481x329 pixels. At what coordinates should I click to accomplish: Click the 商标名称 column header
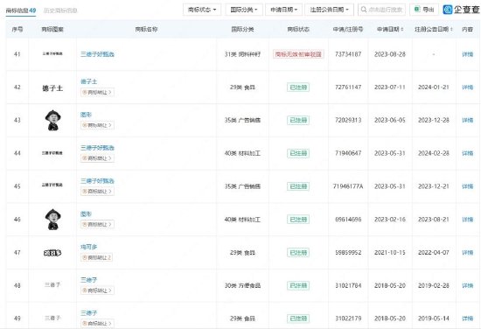tap(146, 29)
